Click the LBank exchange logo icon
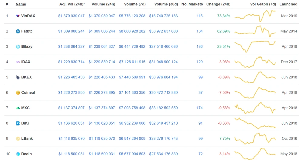 (18, 139)
